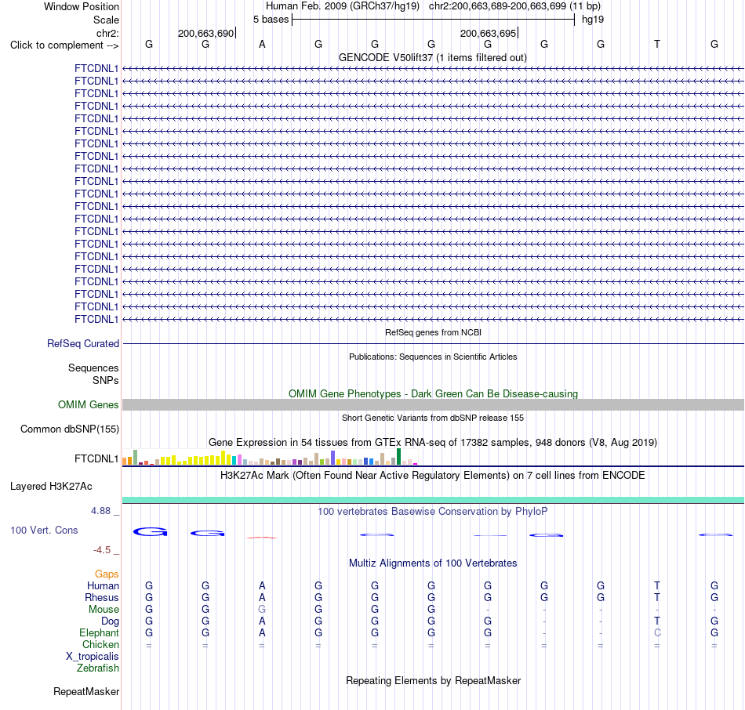
Task: Click the GTEx 'Gene Expression in 54 tissues' title
Action: click(x=433, y=442)
